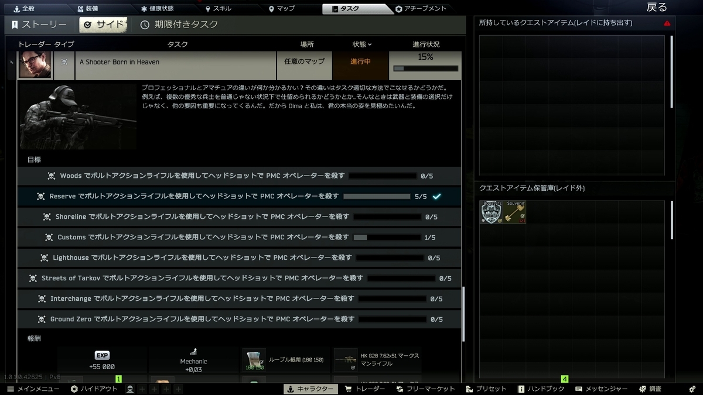Click the skull task-type icon beside portrait
Image resolution: width=703 pixels, height=395 pixels.
64,62
